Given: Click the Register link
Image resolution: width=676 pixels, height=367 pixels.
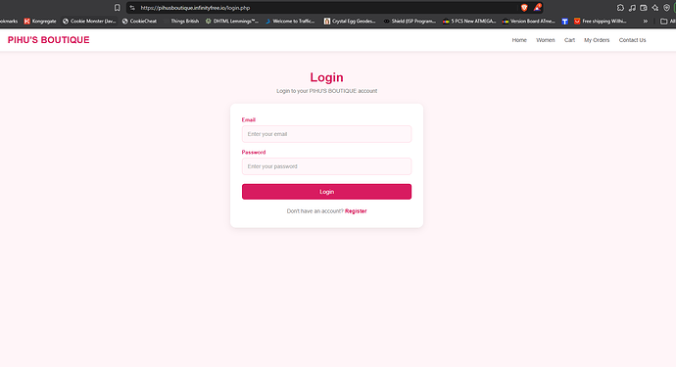Looking at the screenshot, I should (x=356, y=211).
